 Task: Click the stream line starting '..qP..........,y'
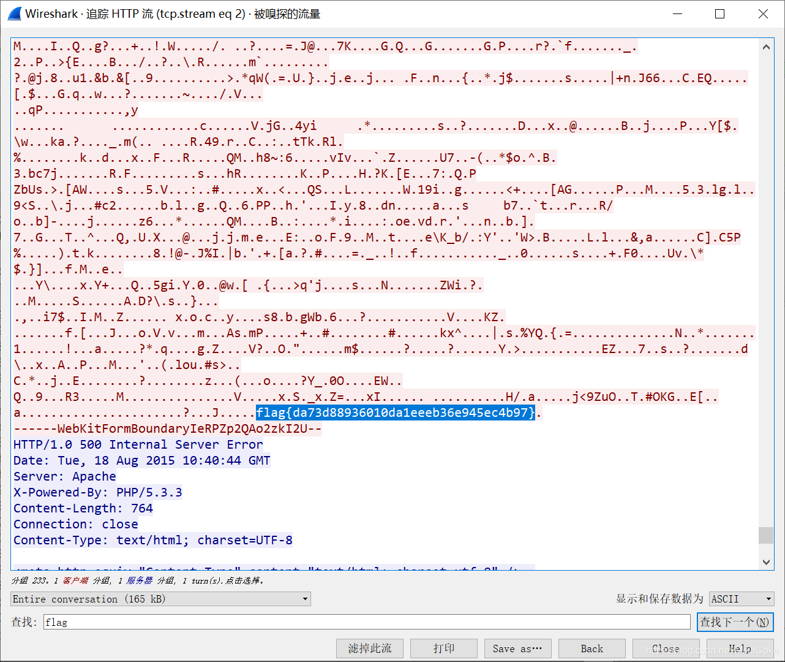tap(76, 110)
